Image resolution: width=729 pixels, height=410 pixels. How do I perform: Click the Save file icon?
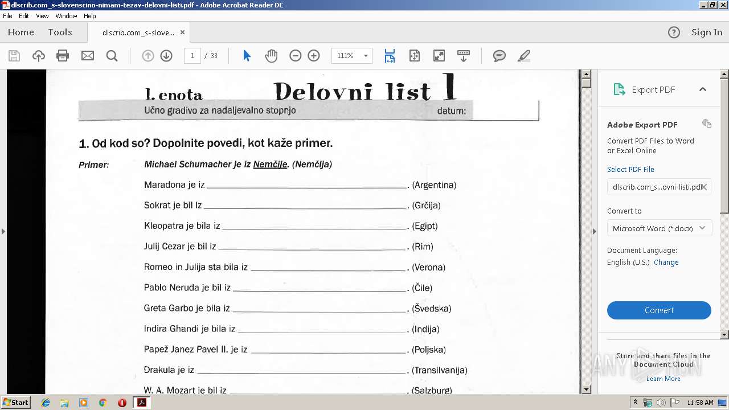click(x=14, y=56)
